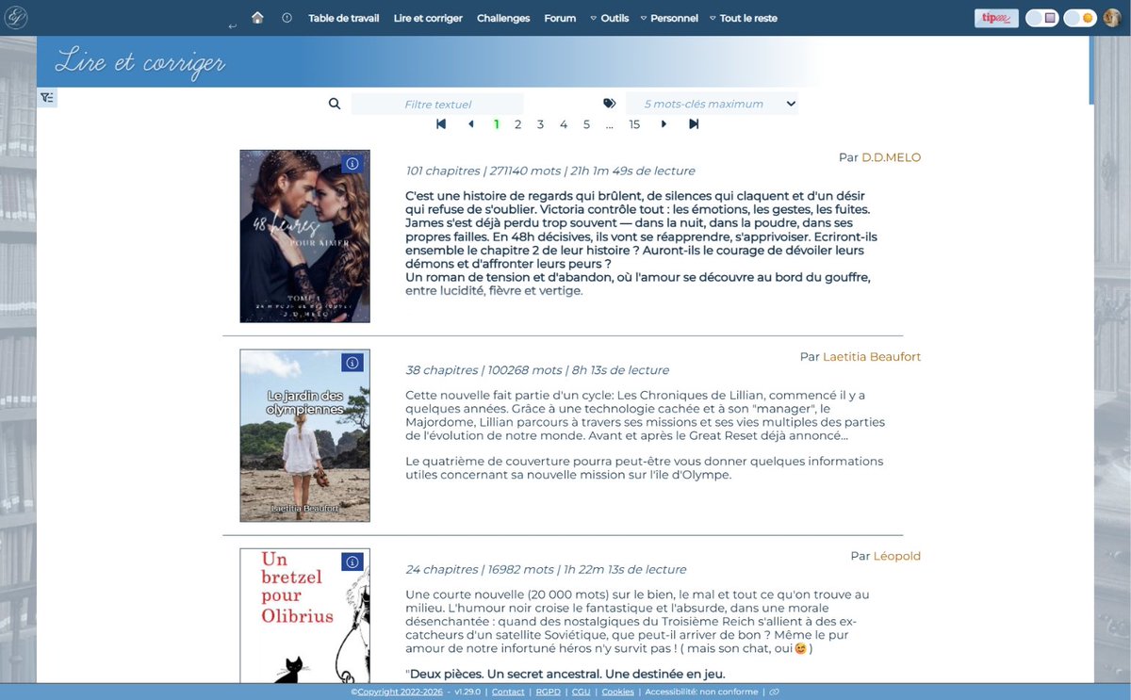Toggle the purple square theme switch

[x=1041, y=18]
